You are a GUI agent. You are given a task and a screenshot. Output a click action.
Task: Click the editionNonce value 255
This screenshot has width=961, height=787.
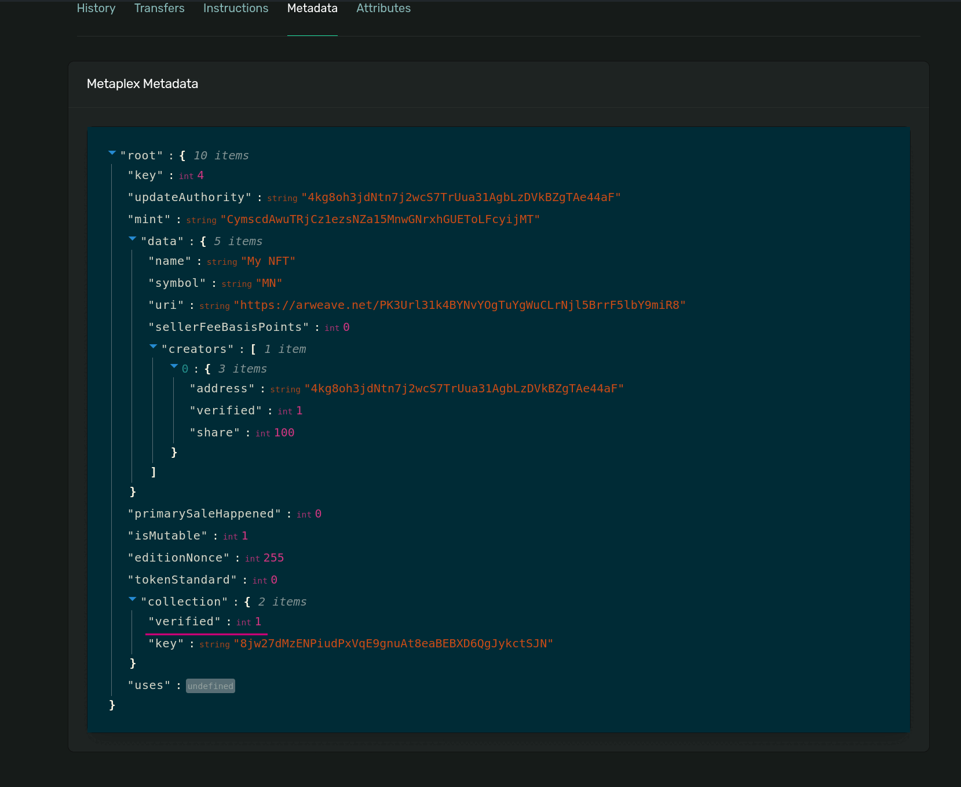click(x=273, y=558)
